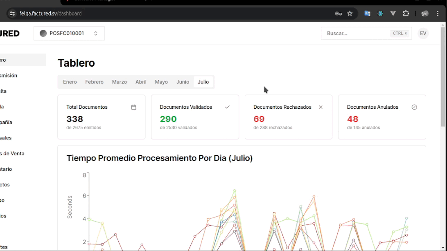Click the Buscar search field
447x251 pixels.
coord(356,34)
